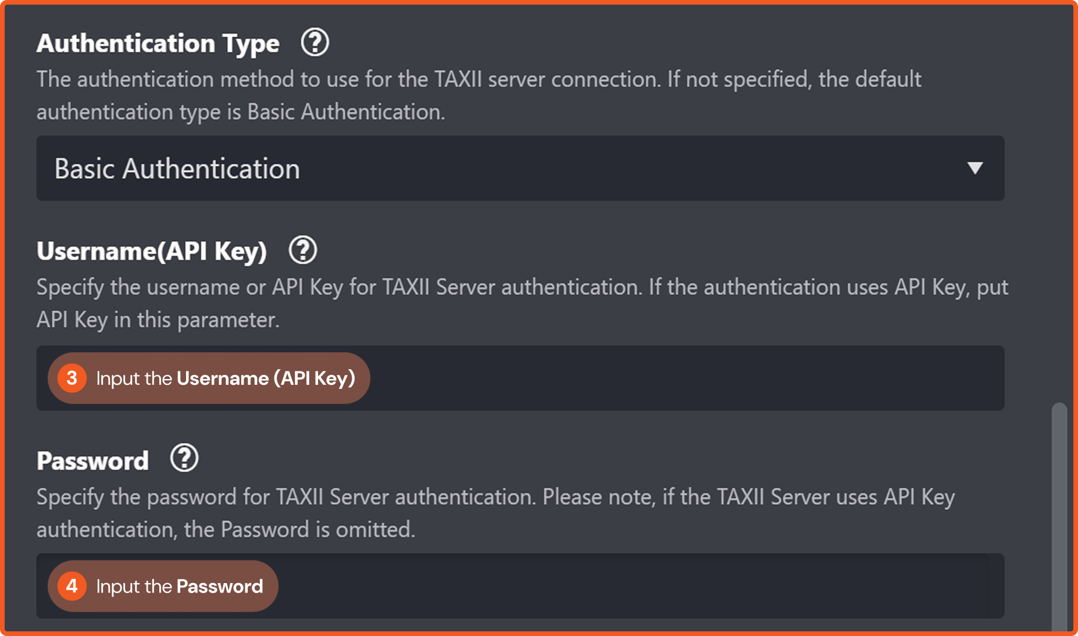Select the Basic Authentication text in the combo box
1078x636 pixels.
pos(177,169)
